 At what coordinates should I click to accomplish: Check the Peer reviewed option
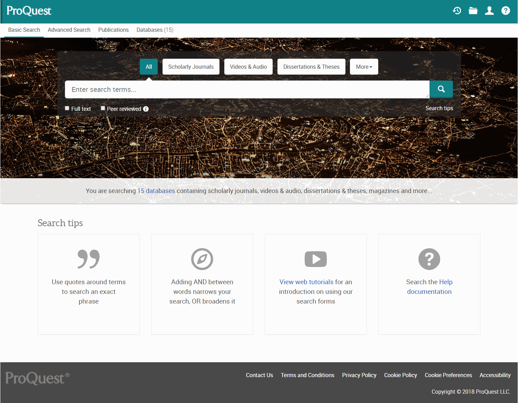[x=103, y=108]
